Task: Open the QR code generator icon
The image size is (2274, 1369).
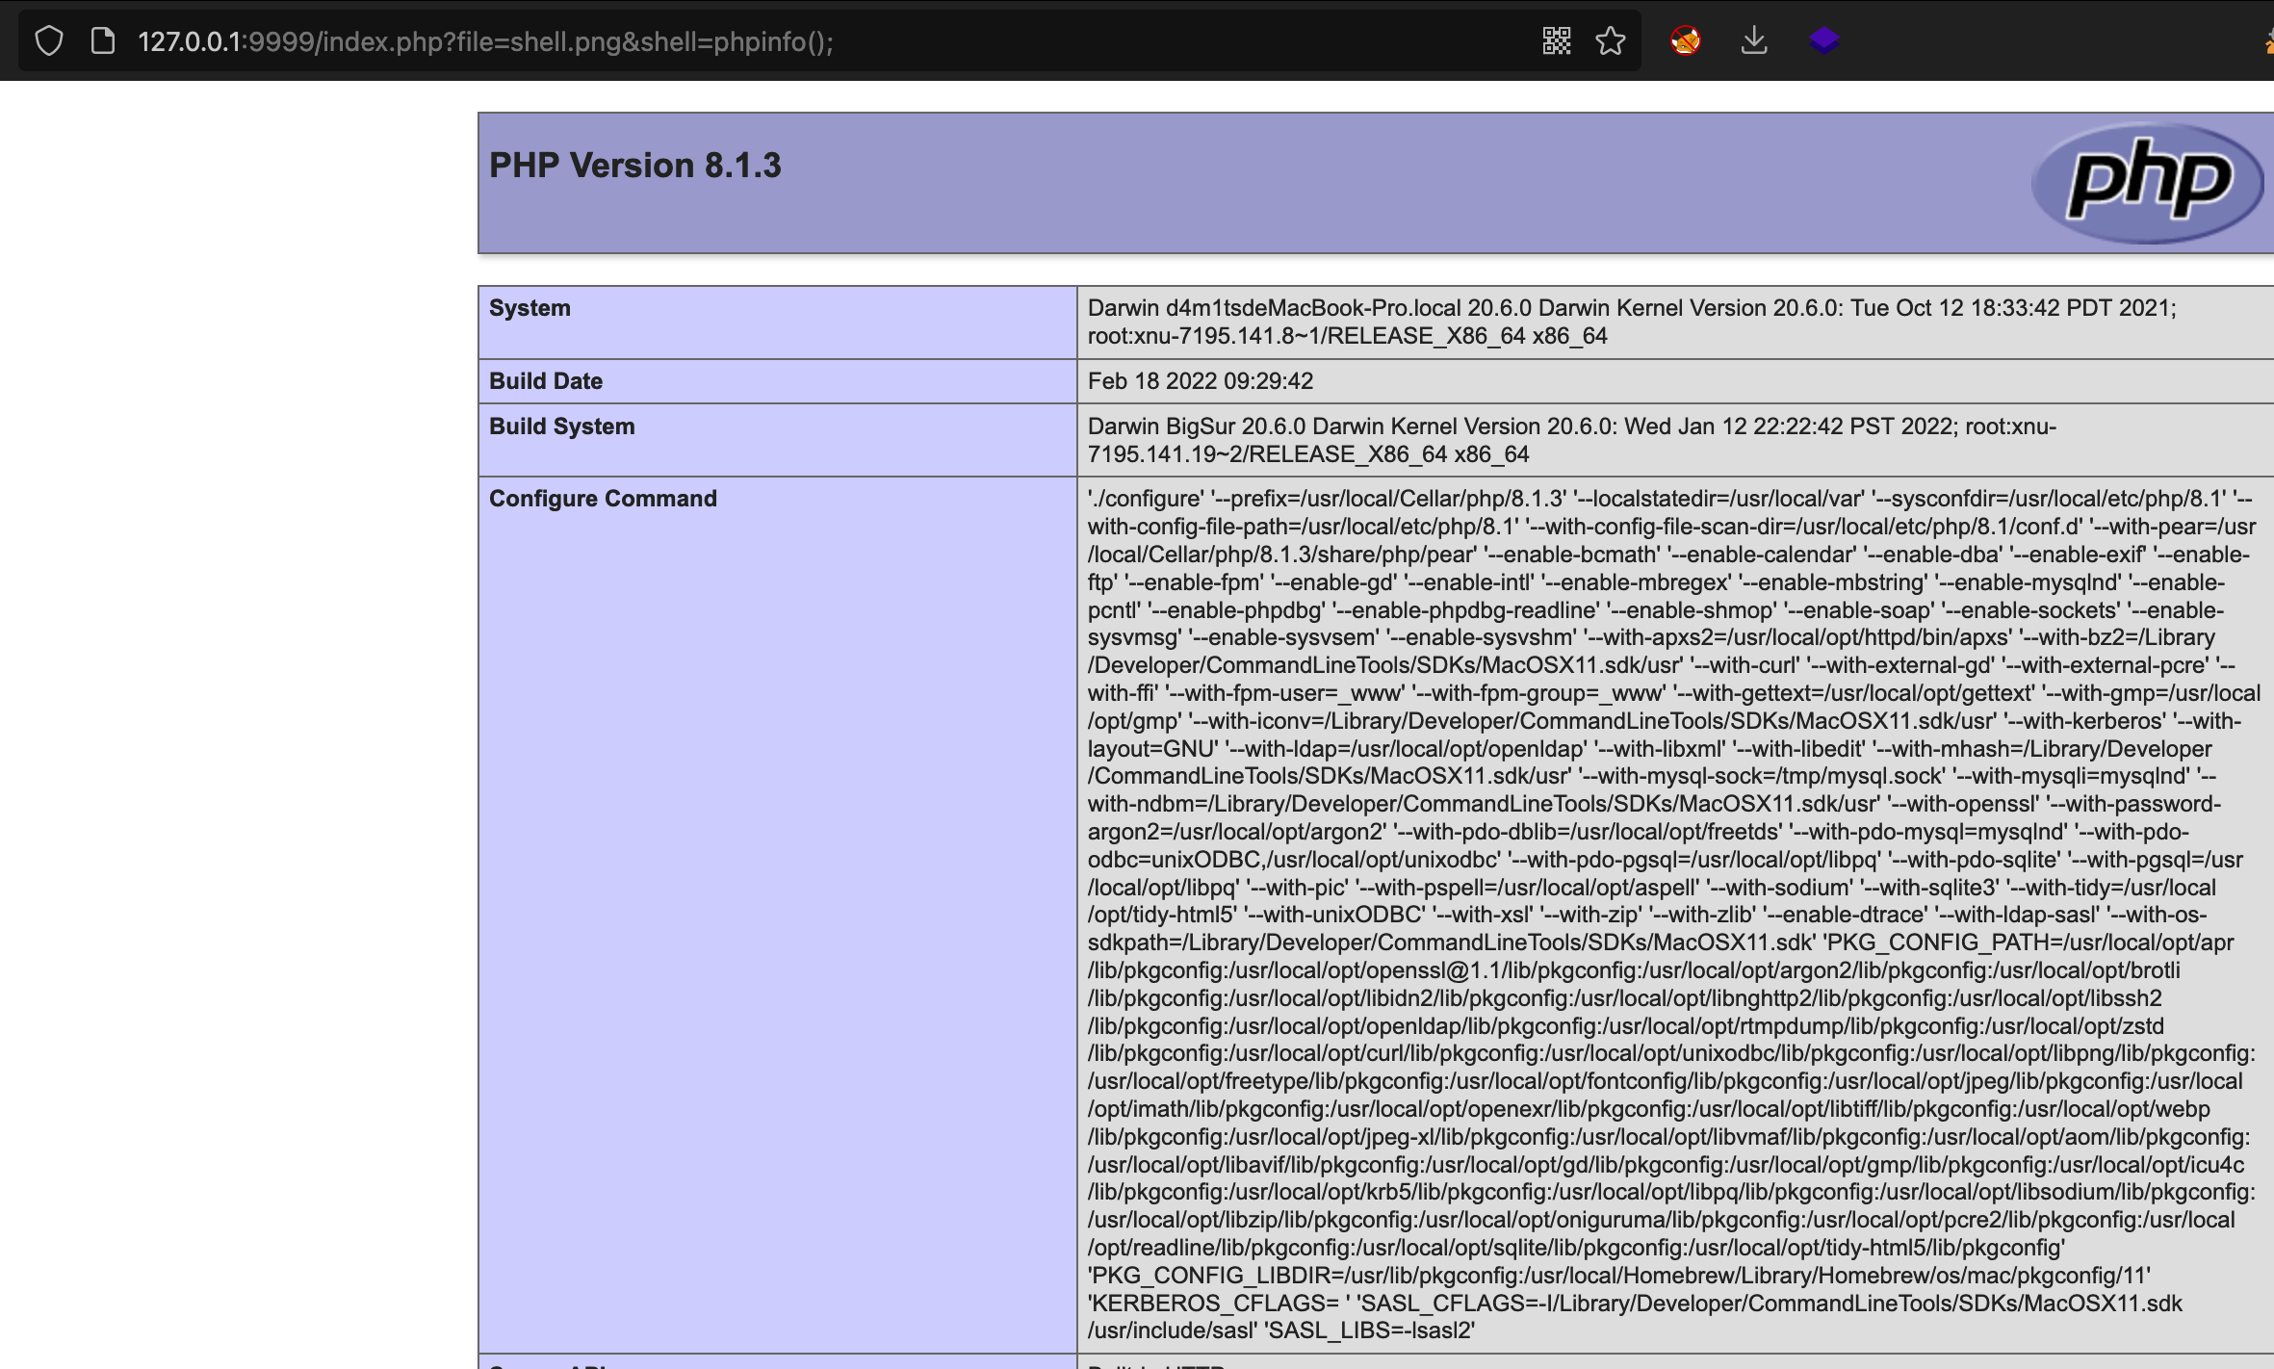Action: tap(1557, 41)
